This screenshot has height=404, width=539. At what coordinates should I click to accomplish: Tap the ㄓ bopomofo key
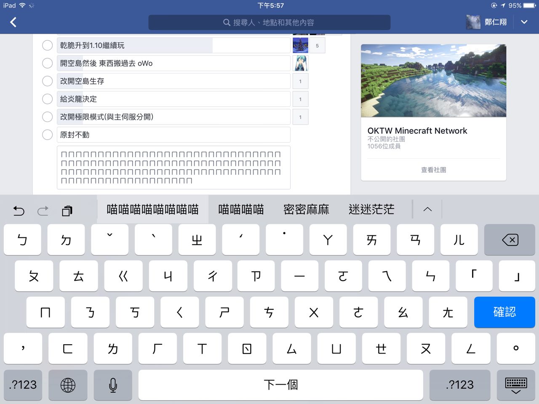click(x=197, y=240)
